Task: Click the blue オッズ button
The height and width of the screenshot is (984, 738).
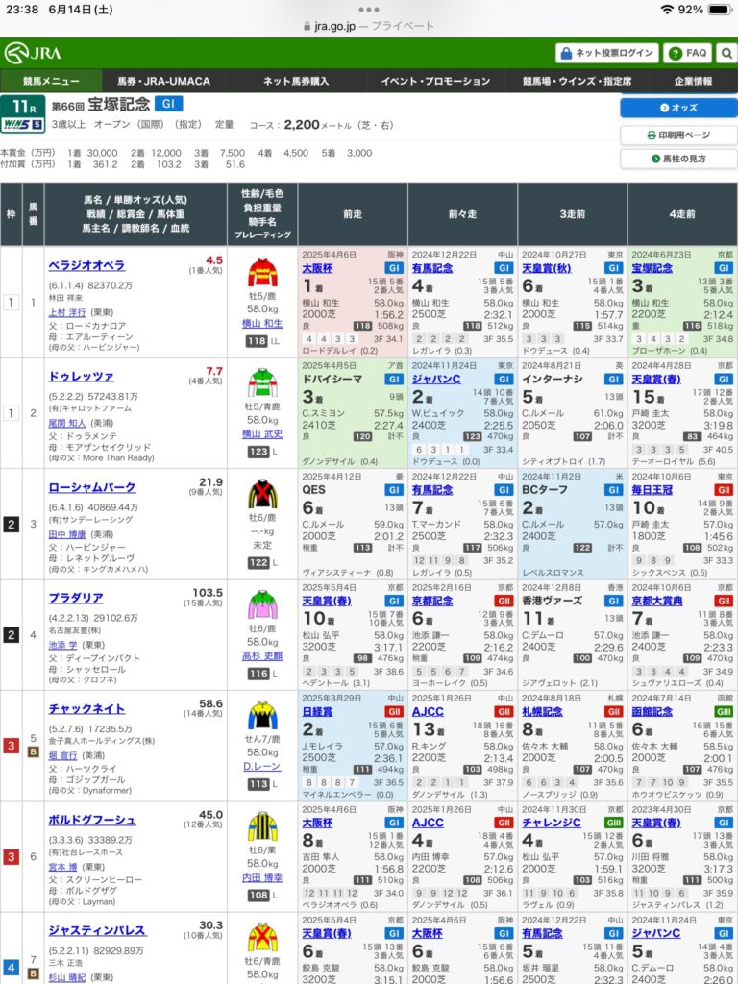Action: [x=678, y=108]
